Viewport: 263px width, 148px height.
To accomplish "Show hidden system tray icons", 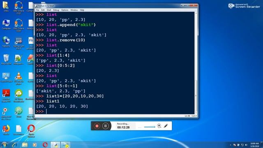I will (231, 145).
